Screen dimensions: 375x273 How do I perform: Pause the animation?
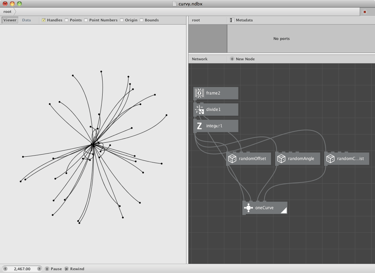54,269
